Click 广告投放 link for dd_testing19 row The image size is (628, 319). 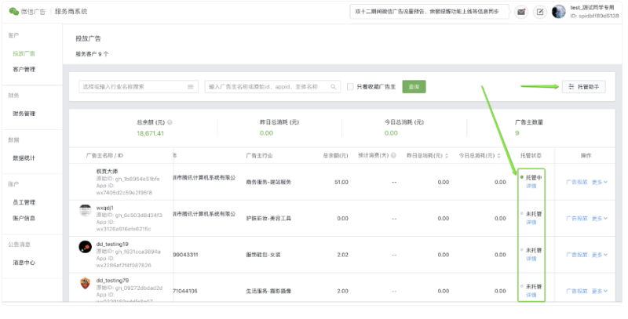(x=577, y=255)
